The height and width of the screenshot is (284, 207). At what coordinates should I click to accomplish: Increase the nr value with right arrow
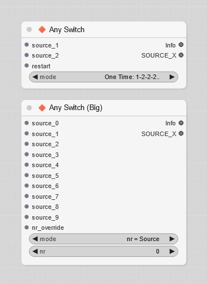tap(172, 251)
